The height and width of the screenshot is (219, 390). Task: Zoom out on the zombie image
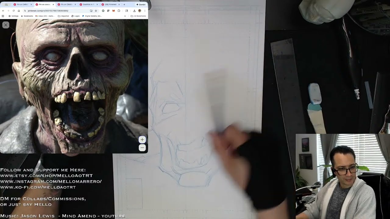click(142, 148)
